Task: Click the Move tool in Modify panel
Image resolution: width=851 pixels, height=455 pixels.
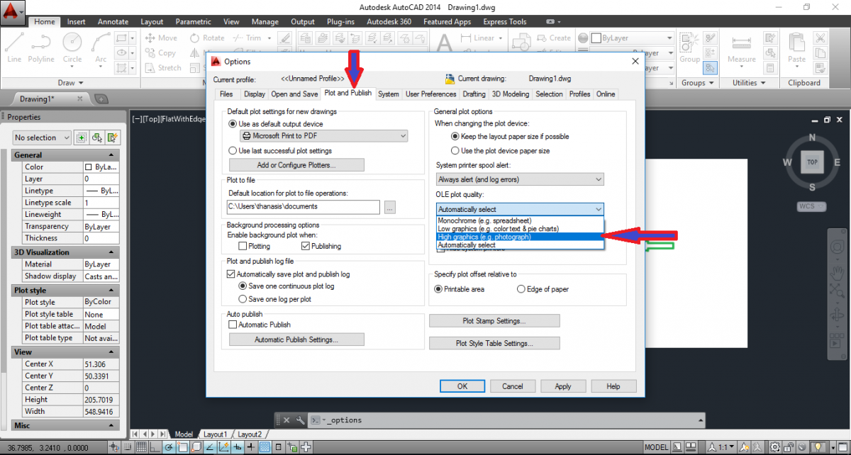Action: coord(160,38)
